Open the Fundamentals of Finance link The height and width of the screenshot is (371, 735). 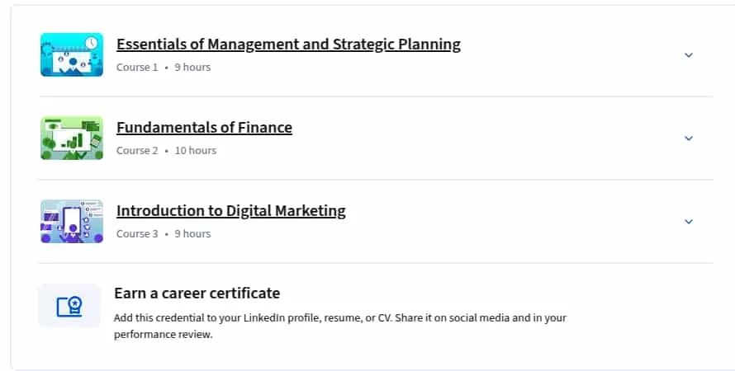[x=204, y=127]
